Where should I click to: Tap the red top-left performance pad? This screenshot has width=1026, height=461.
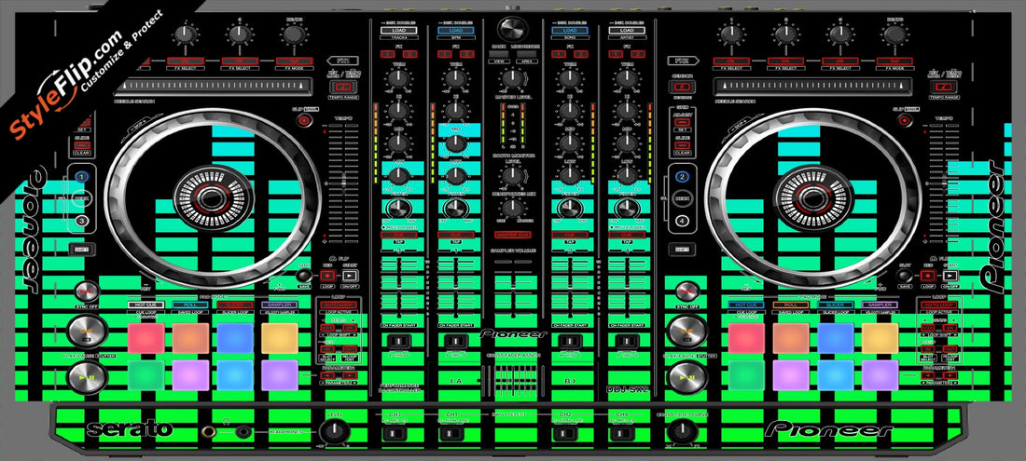(x=146, y=338)
